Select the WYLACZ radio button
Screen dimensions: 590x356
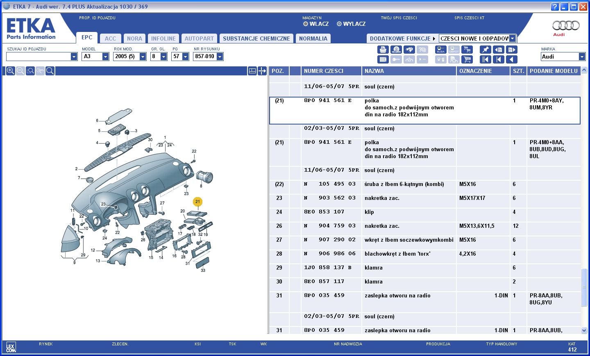coord(339,24)
